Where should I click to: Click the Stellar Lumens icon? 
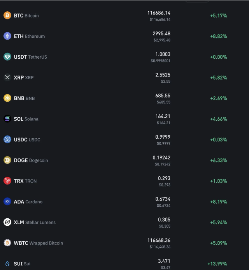7,222
